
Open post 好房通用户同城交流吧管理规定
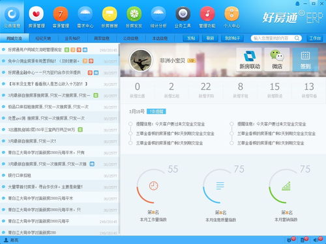point(35,50)
